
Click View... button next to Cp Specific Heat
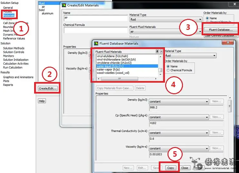click(216, 117)
